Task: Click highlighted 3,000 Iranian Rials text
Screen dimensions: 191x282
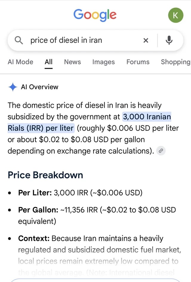Action: click(89, 122)
